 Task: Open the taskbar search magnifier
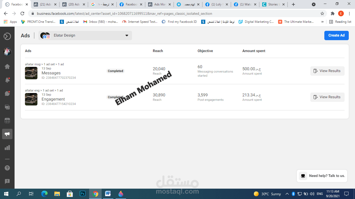click(x=19, y=194)
